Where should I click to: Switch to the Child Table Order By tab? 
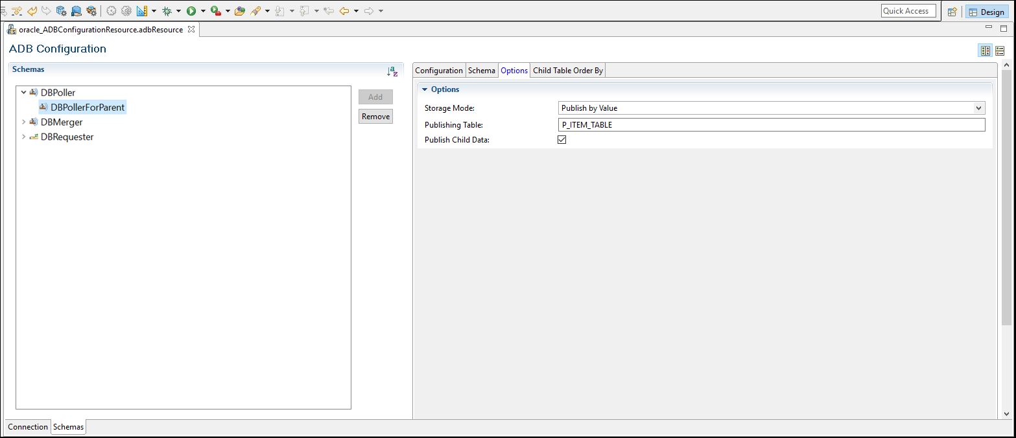tap(567, 71)
